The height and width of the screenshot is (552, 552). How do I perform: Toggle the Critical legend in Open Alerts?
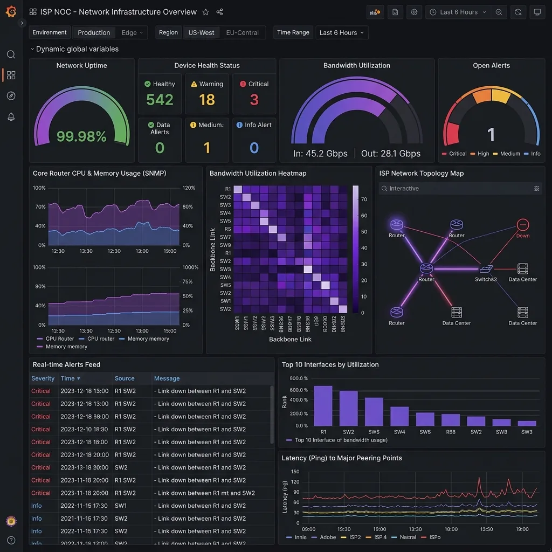coord(454,154)
